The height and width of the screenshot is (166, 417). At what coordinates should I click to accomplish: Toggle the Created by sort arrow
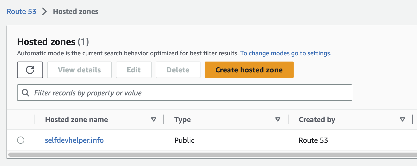pyautogui.click(x=403, y=119)
